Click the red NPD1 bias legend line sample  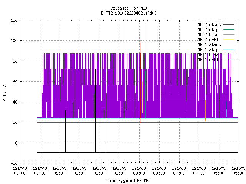[x=229, y=54]
